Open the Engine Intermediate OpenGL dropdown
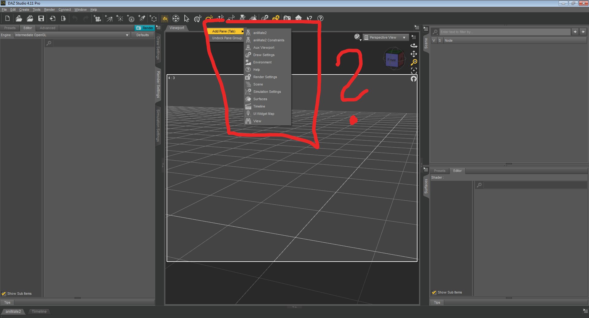This screenshot has width=589, height=318. click(x=72, y=35)
